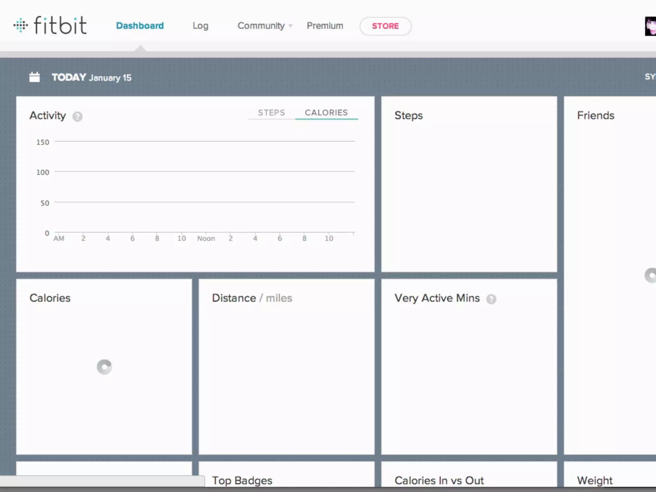
Task: Click the horizontal scrollbar at bottom
Action: click(102, 481)
